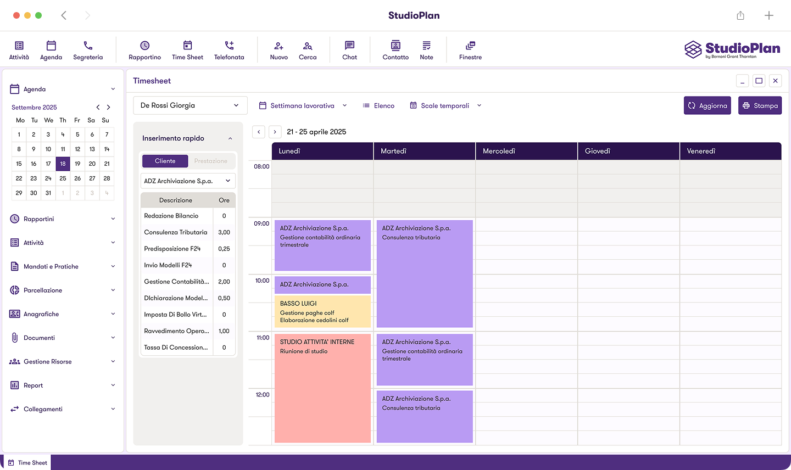
Task: Open Tuesday 12:00 Consulenza tributaria appointment
Action: (x=425, y=416)
